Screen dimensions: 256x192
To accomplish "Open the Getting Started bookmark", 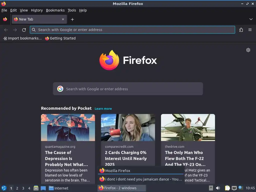I will [60, 38].
